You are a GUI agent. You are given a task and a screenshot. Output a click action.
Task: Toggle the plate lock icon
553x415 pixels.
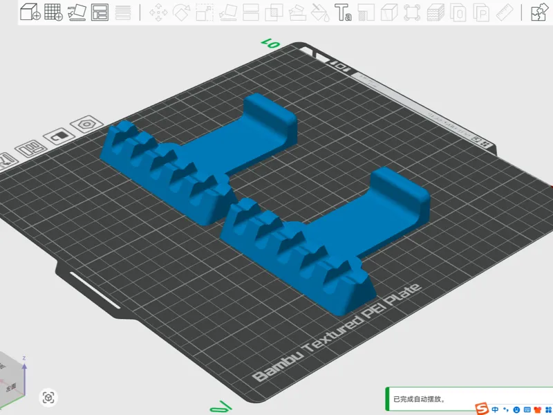[x=59, y=136]
